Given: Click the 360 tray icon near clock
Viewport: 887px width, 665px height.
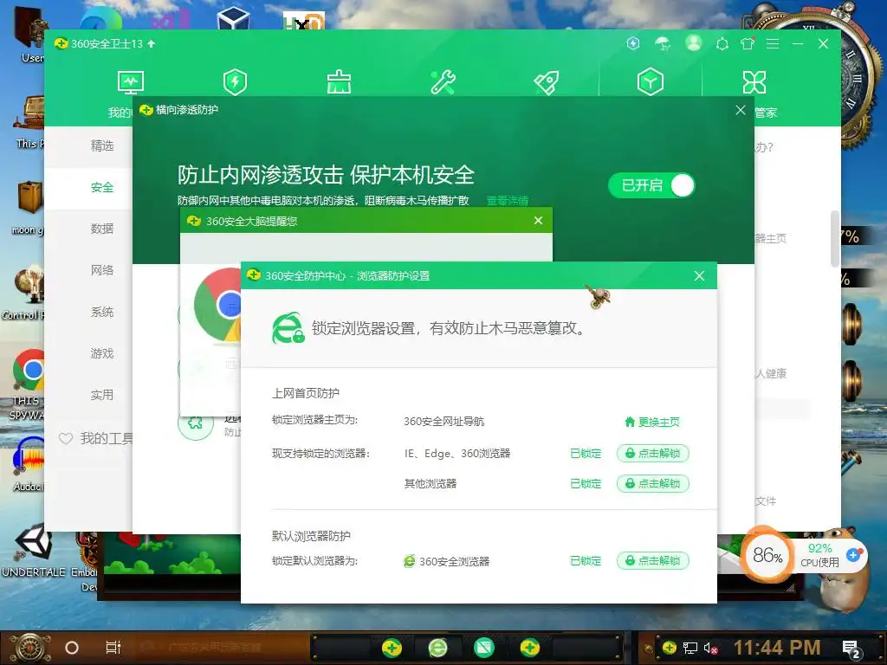Looking at the screenshot, I should [x=670, y=647].
